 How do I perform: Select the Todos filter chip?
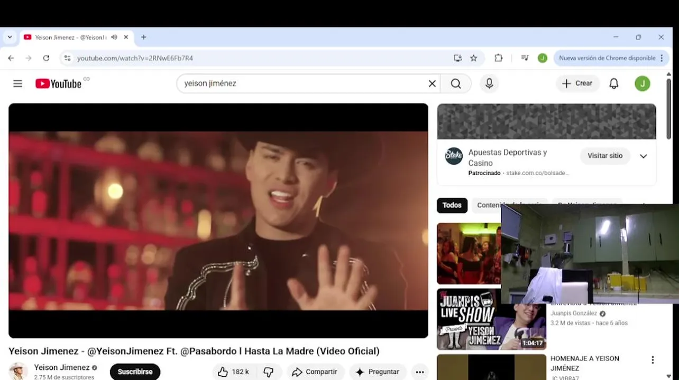tap(452, 205)
